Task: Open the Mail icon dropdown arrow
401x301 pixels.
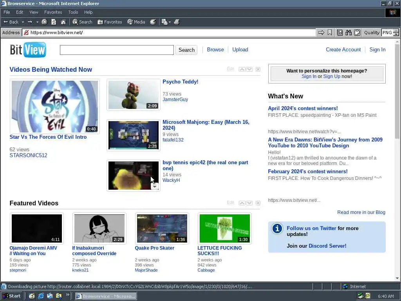Action: tap(170, 22)
